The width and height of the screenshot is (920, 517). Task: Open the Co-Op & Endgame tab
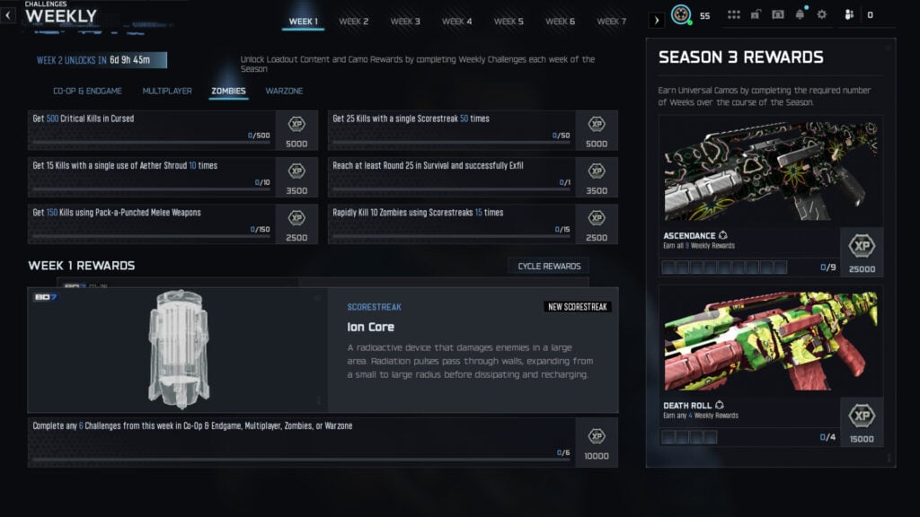click(x=87, y=91)
